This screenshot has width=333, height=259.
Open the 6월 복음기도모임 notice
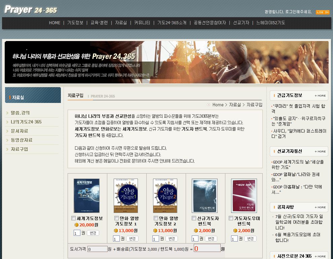coord(298,237)
